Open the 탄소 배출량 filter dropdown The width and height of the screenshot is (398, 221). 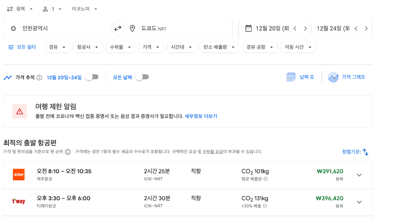coord(219,47)
